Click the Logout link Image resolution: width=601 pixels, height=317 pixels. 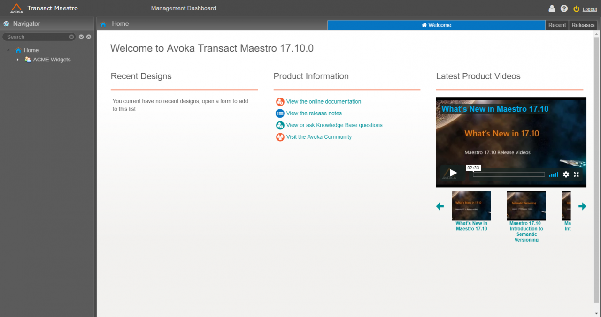(x=590, y=9)
